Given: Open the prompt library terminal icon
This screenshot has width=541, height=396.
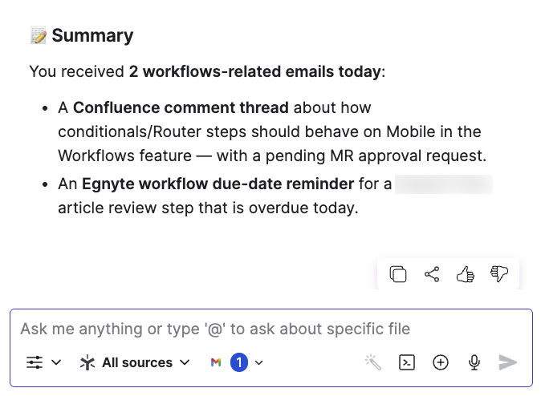Looking at the screenshot, I should click(x=407, y=362).
